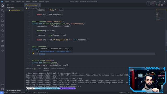Image resolution: width=167 pixels, height=94 pixels.
Task: Open the Ver menu
Action: point(23,2)
